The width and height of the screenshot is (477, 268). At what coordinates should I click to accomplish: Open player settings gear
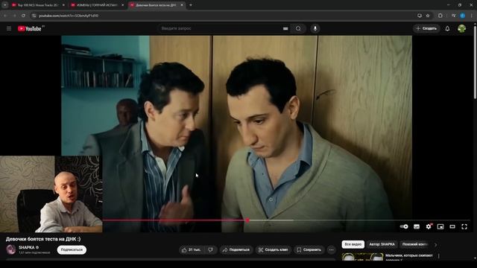429,226
